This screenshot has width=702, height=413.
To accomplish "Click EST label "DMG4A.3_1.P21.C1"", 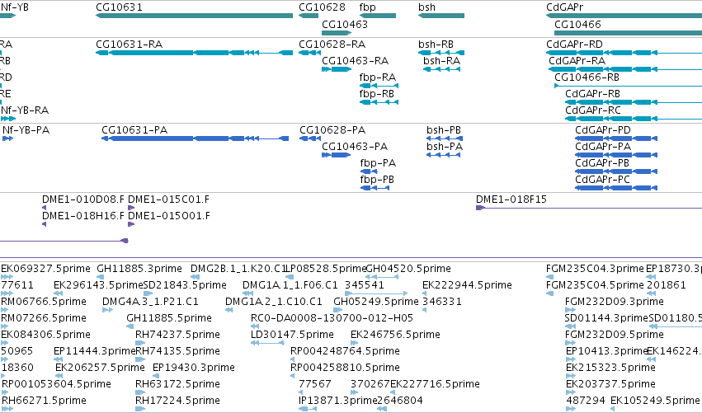I will pyautogui.click(x=150, y=302).
